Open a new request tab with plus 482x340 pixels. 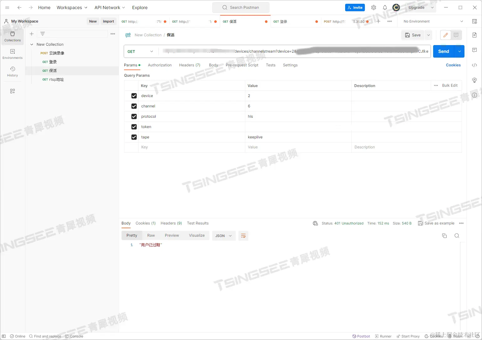[378, 21]
